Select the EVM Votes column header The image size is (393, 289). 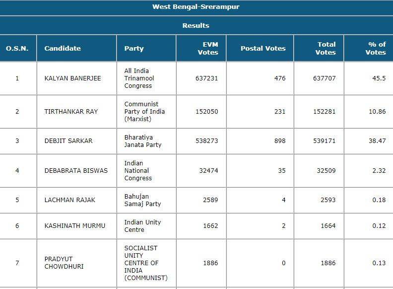207,48
